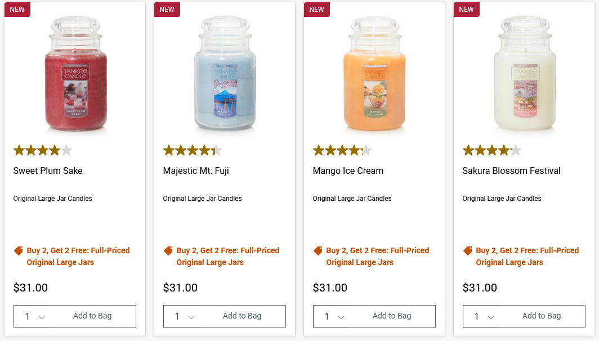This screenshot has width=599, height=341.
Task: Click the promo tag icon under Sakura Blossom Festival
Action: coord(467,250)
